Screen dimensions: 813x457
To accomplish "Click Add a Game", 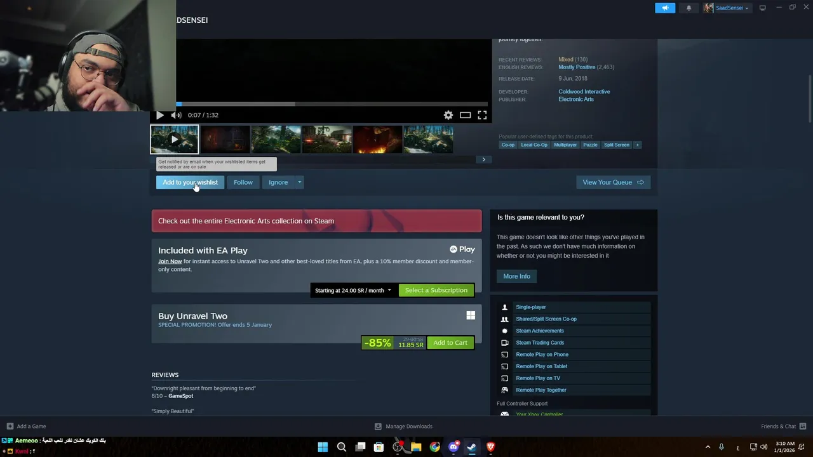I will 26,427.
